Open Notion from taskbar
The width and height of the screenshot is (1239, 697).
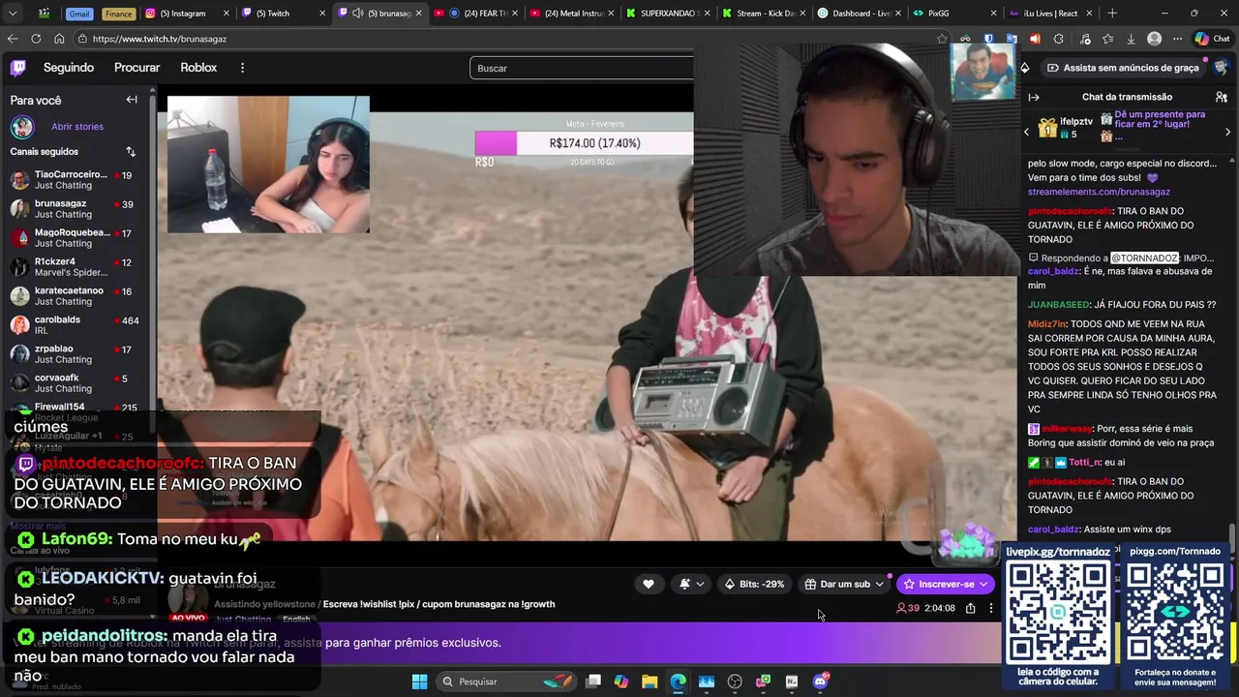click(x=792, y=682)
